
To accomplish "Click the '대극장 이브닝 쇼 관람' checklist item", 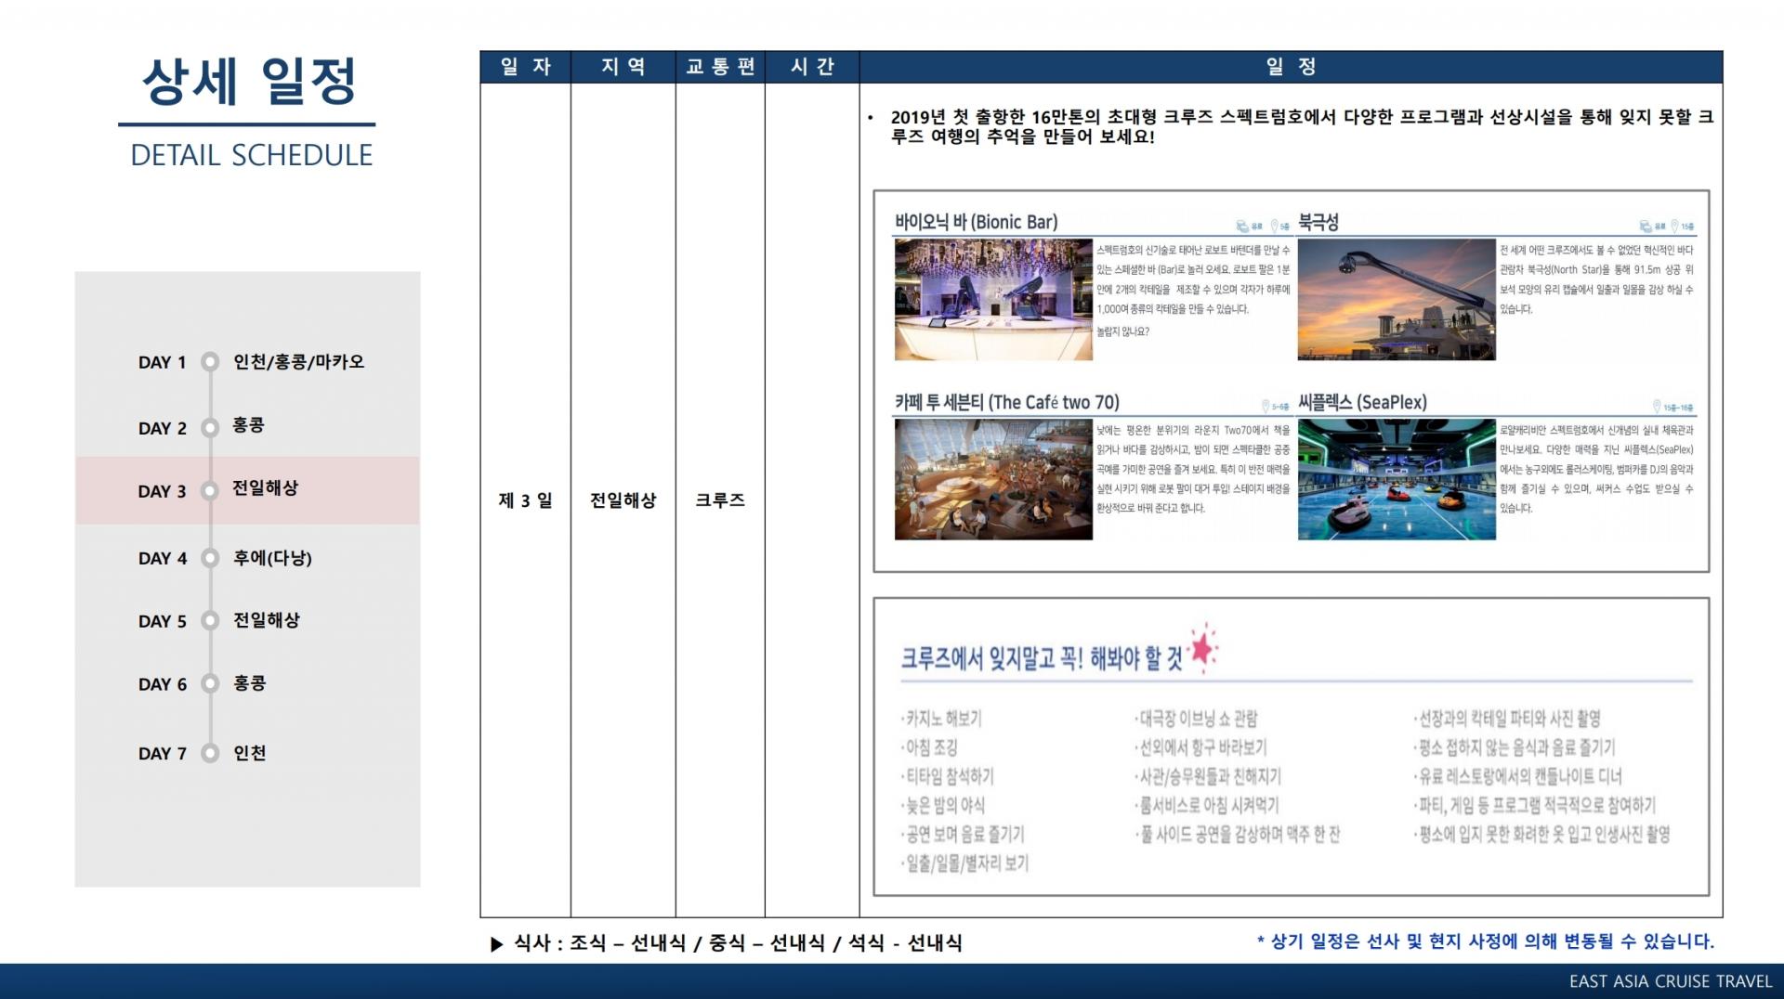I will [x=1197, y=719].
